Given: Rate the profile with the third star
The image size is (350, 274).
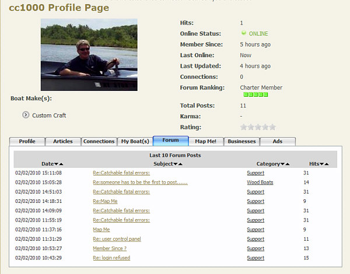Looking at the screenshot, I should (258, 127).
